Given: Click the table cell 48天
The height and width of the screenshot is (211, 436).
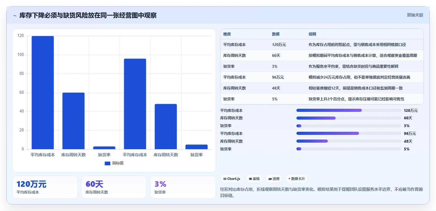Looking at the screenshot, I should 276,88.
